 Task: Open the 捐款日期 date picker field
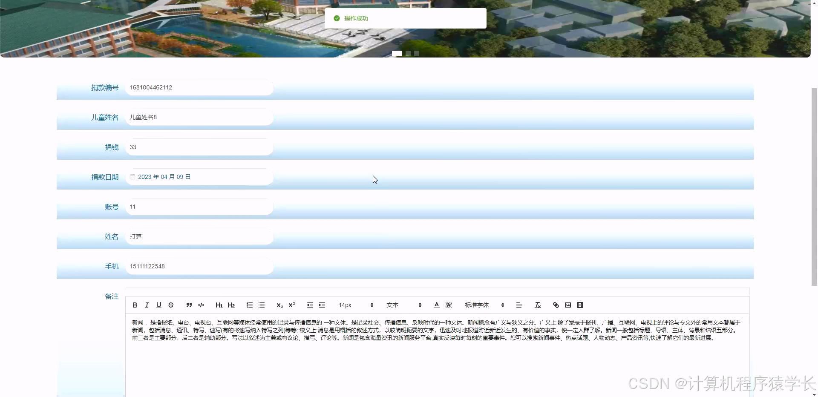pyautogui.click(x=199, y=177)
